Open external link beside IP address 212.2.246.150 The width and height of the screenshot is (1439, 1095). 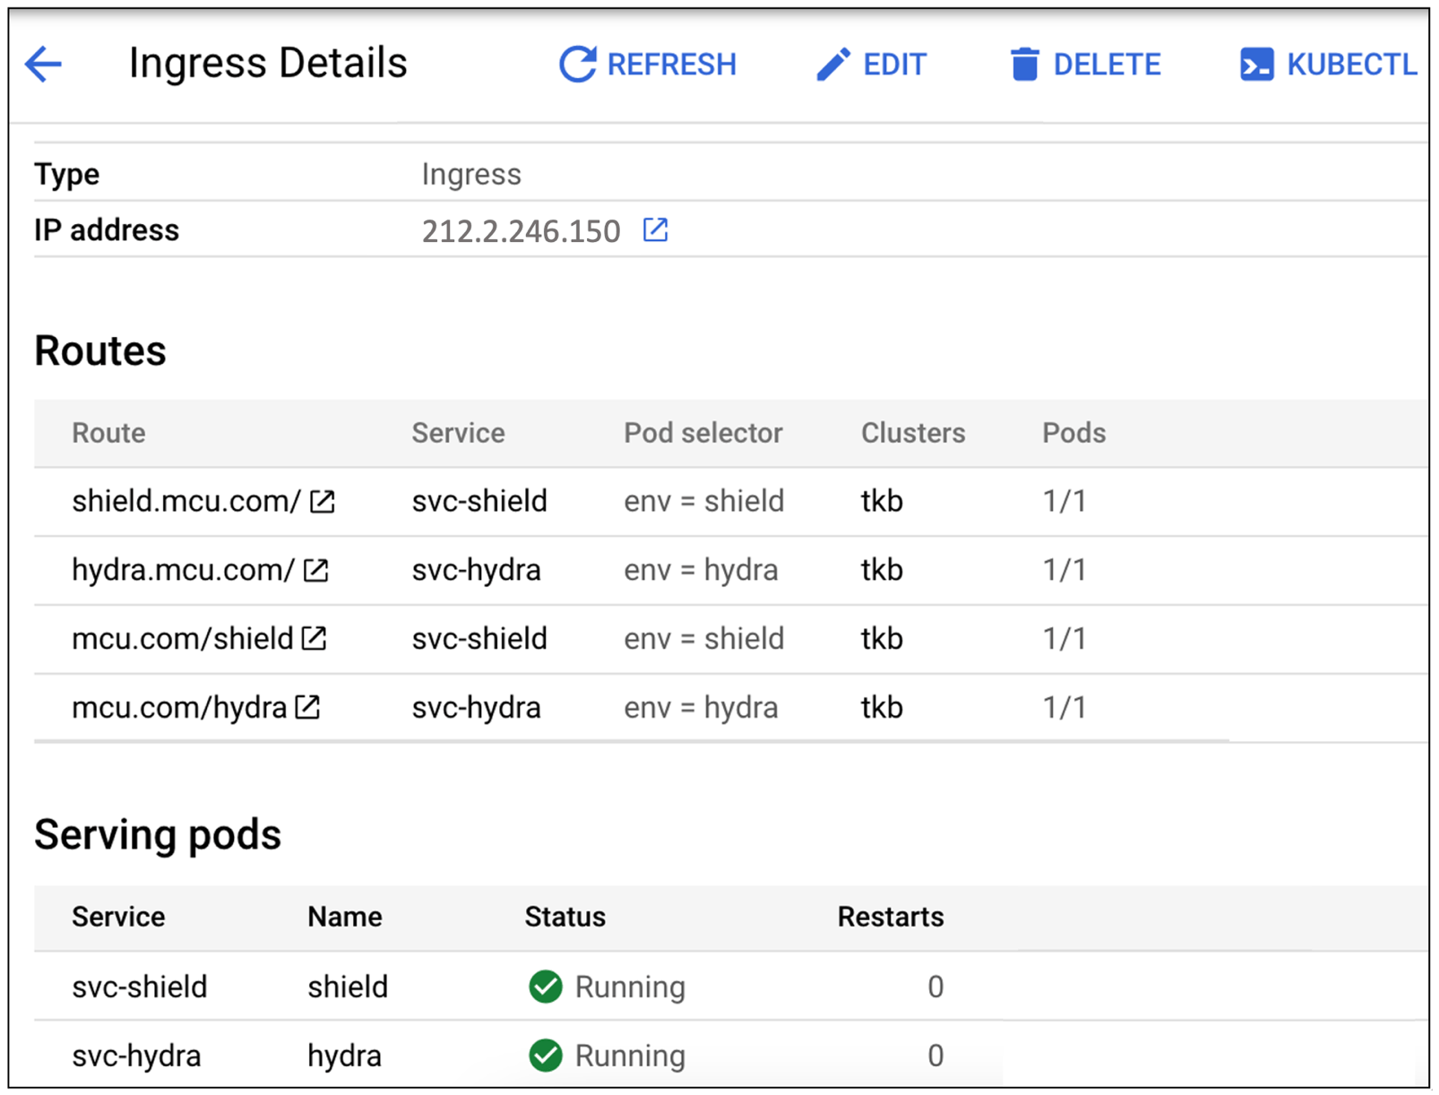tap(655, 229)
